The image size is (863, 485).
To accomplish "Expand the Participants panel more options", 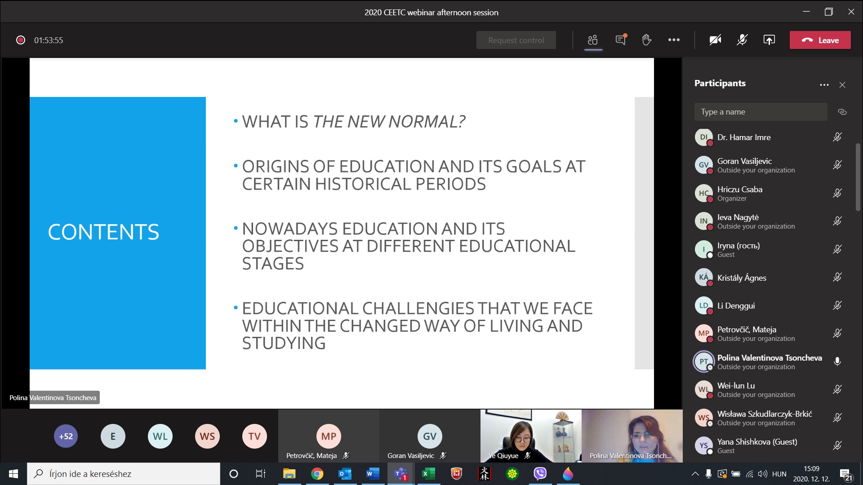I will [824, 85].
